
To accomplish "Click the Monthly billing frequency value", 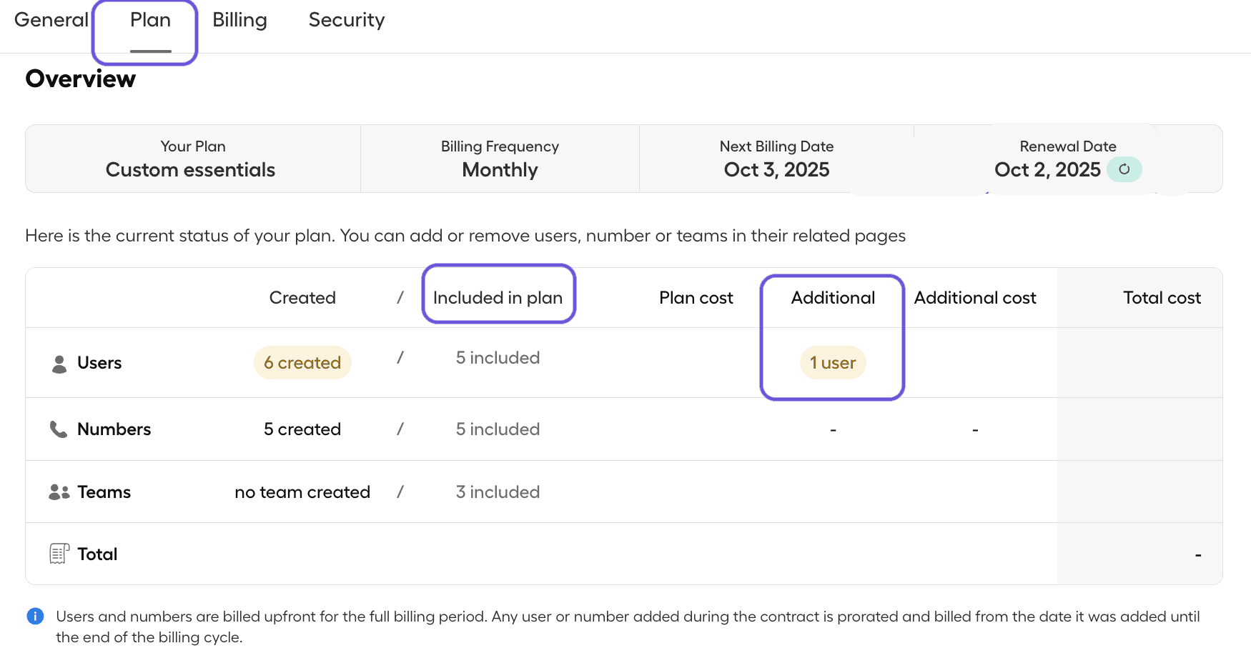I will tap(500, 170).
